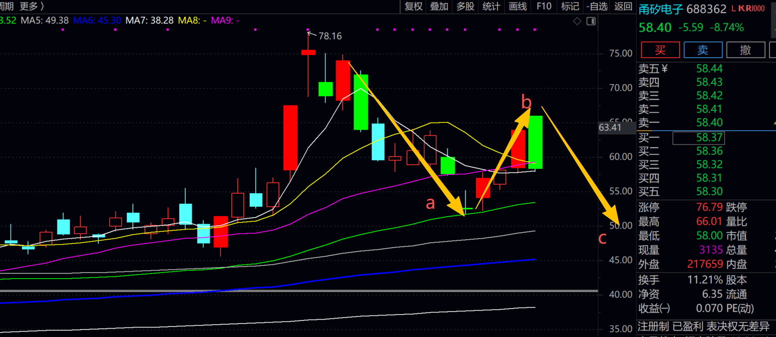Viewport: 776px width, 337px height.
Task: Click the 买三 price 58.32
Action: pyautogui.click(x=710, y=164)
